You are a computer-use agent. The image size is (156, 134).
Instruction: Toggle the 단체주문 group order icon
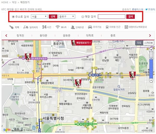coord(73,27)
